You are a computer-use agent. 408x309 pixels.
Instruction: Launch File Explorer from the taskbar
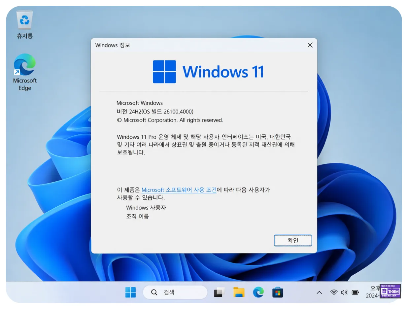[x=239, y=292]
